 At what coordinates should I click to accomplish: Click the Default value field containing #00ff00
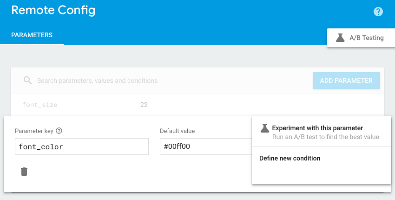206,147
